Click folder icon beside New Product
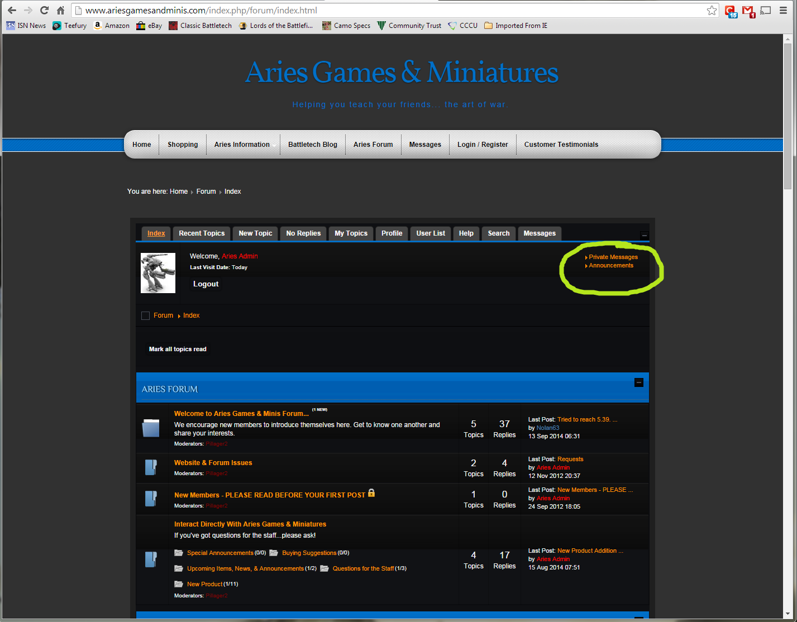 (x=179, y=584)
